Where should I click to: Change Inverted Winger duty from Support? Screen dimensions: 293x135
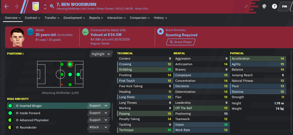click(99, 106)
